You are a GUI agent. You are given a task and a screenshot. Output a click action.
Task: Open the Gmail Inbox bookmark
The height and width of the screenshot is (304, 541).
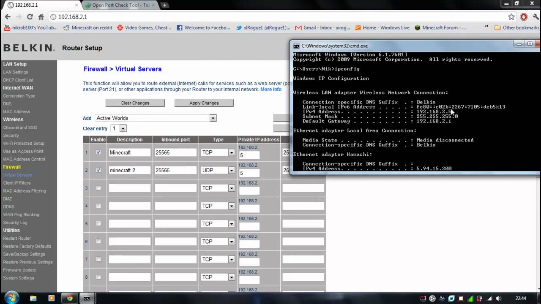tap(322, 28)
